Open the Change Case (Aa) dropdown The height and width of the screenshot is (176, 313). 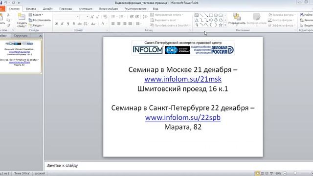click(93, 24)
